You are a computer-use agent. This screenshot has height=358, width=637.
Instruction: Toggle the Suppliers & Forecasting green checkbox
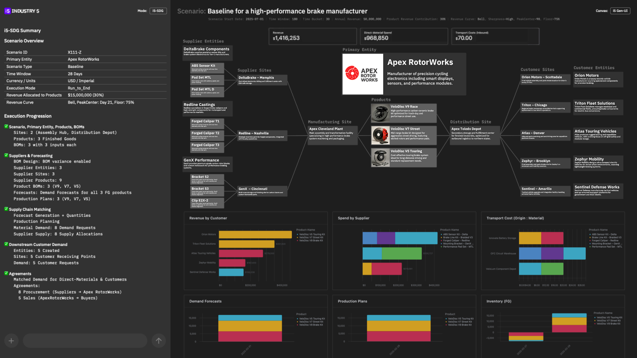coord(6,155)
